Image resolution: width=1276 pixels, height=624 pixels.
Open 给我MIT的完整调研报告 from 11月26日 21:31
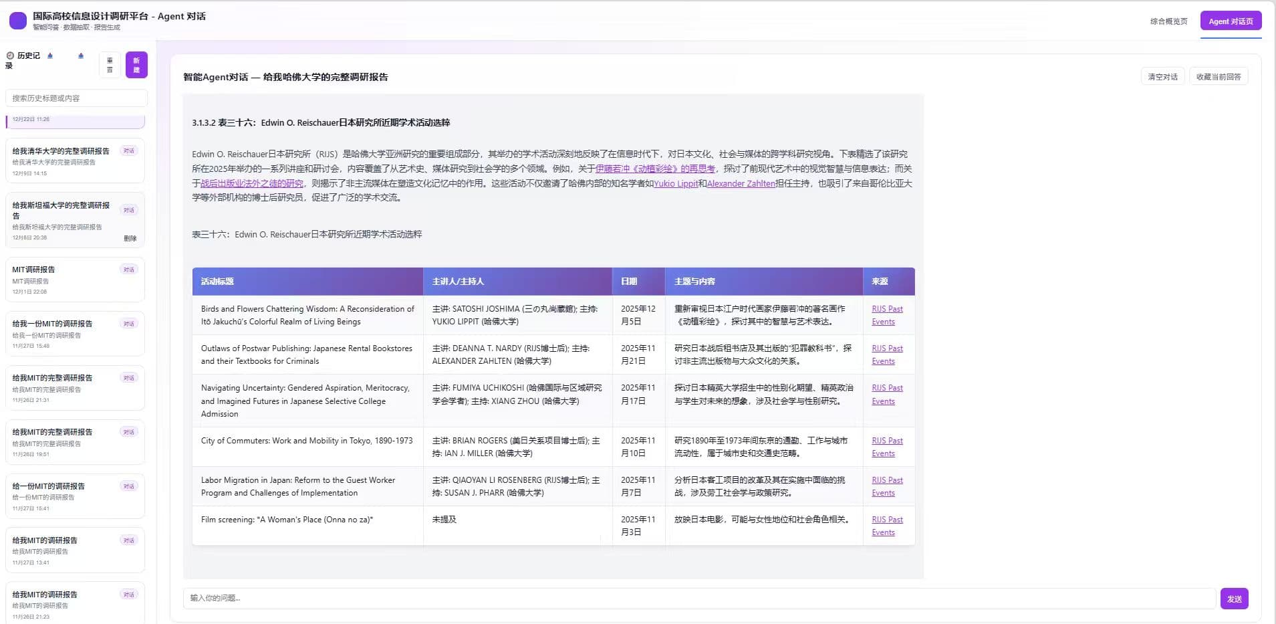[x=75, y=388]
